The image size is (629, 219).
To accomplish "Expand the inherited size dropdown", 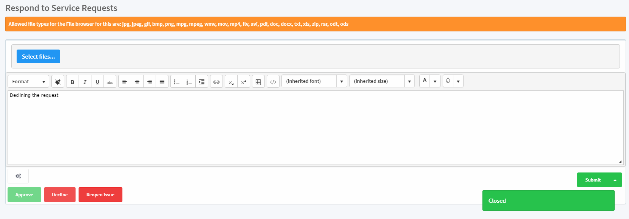I will (x=410, y=81).
